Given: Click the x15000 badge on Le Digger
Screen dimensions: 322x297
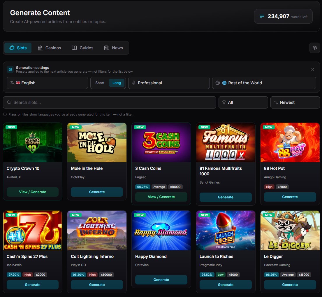Looking at the screenshot, I should tap(304, 275).
